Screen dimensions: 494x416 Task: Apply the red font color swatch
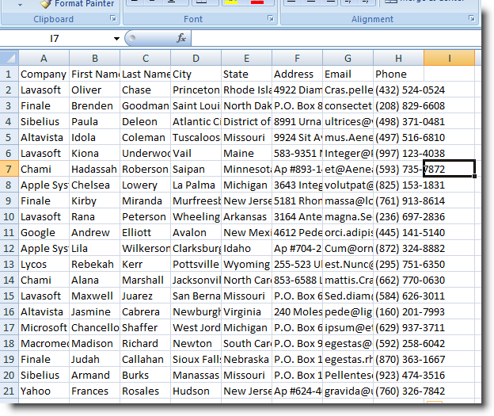click(x=257, y=2)
